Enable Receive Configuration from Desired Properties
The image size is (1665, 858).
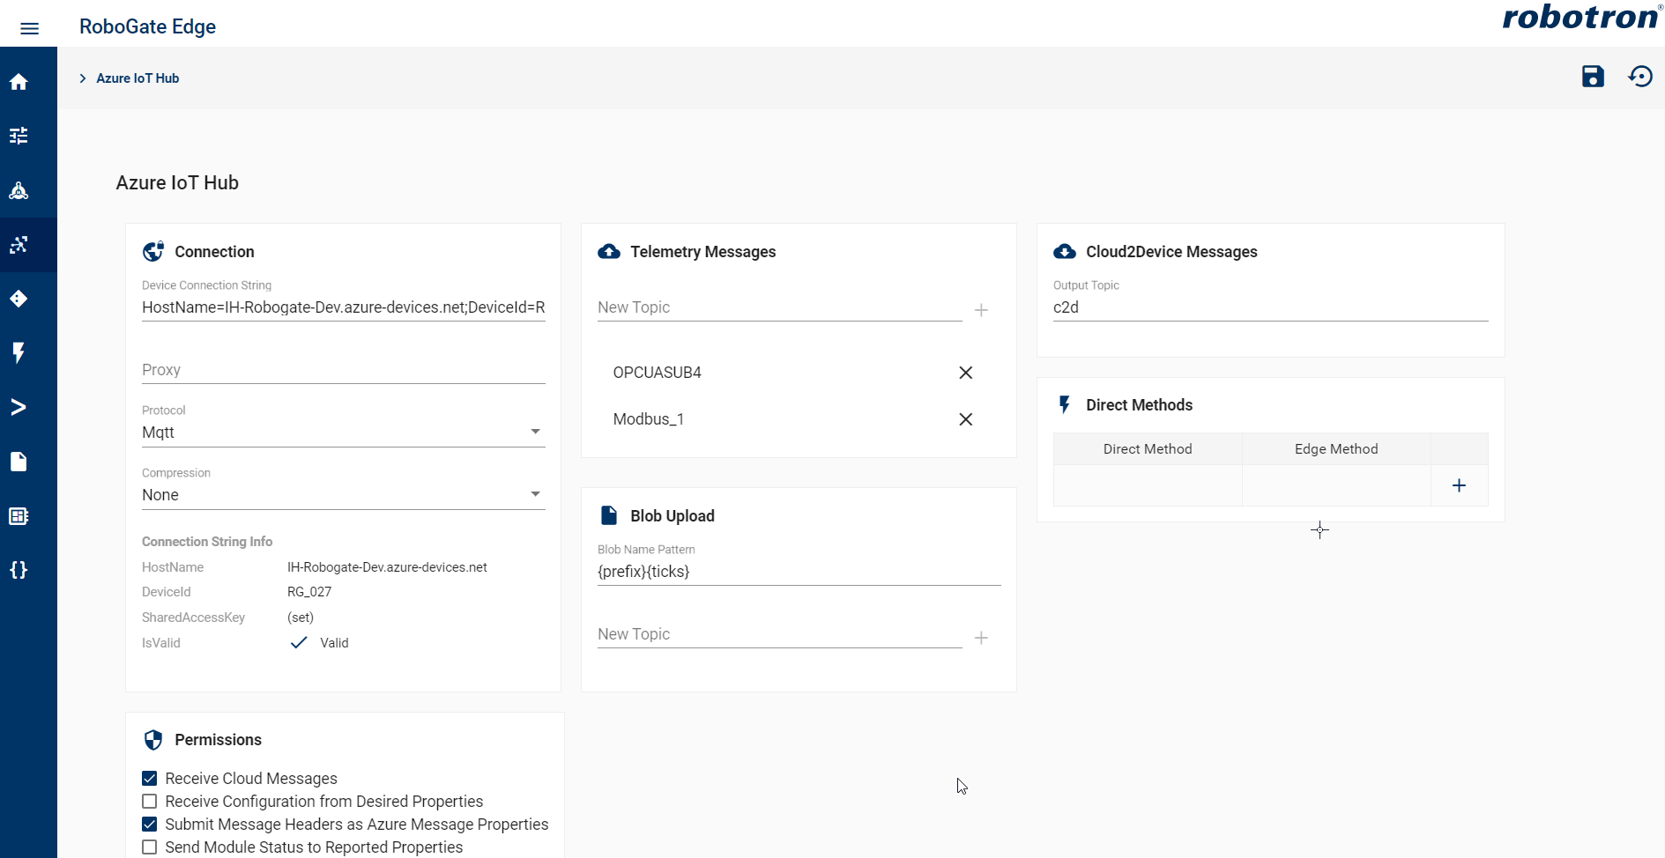tap(150, 802)
